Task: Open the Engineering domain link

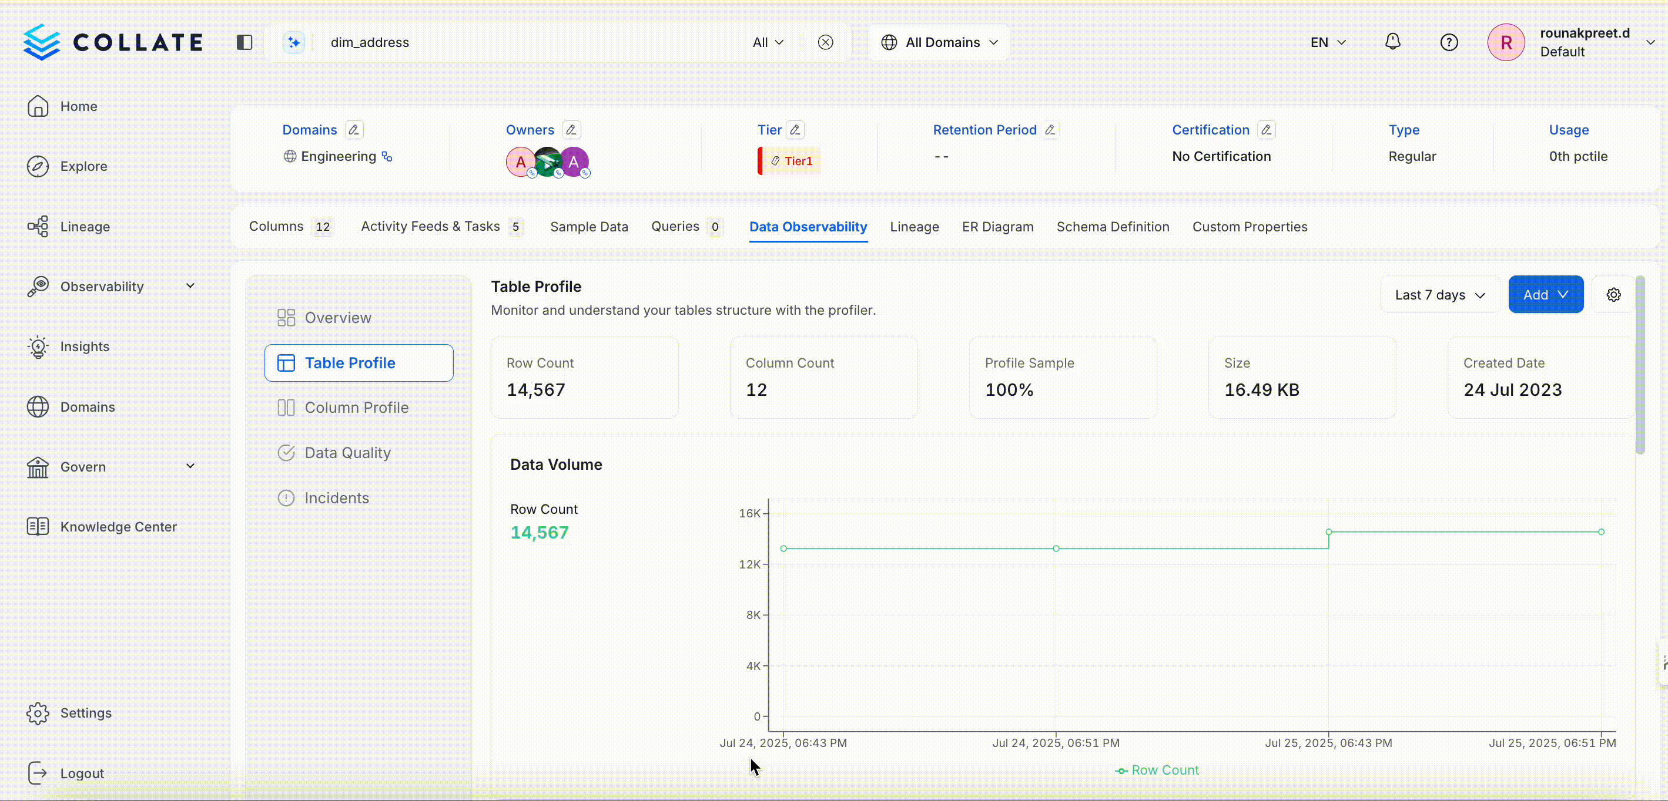Action: [x=338, y=157]
